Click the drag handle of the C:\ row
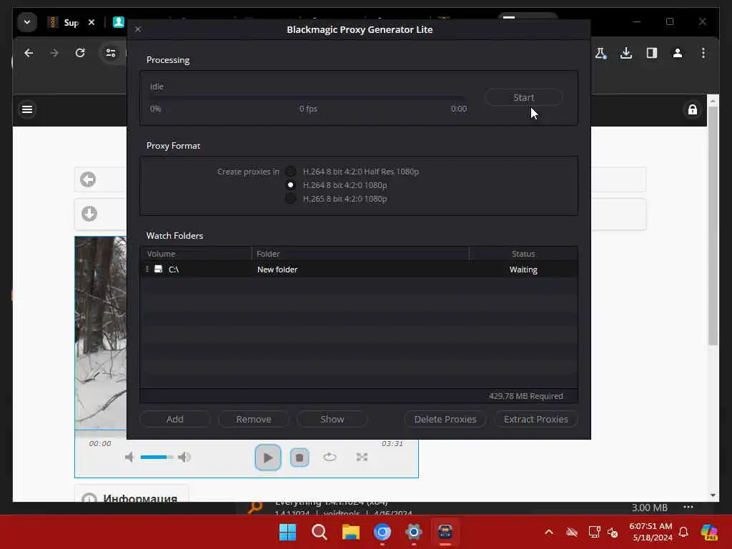This screenshot has height=549, width=732. [x=147, y=269]
